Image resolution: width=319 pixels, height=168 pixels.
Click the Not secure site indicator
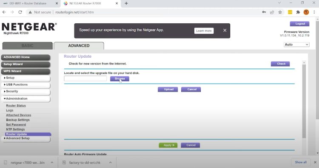tap(40, 12)
